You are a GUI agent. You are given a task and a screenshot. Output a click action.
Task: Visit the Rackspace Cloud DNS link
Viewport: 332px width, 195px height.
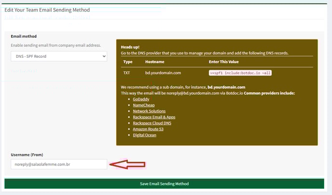(x=152, y=123)
